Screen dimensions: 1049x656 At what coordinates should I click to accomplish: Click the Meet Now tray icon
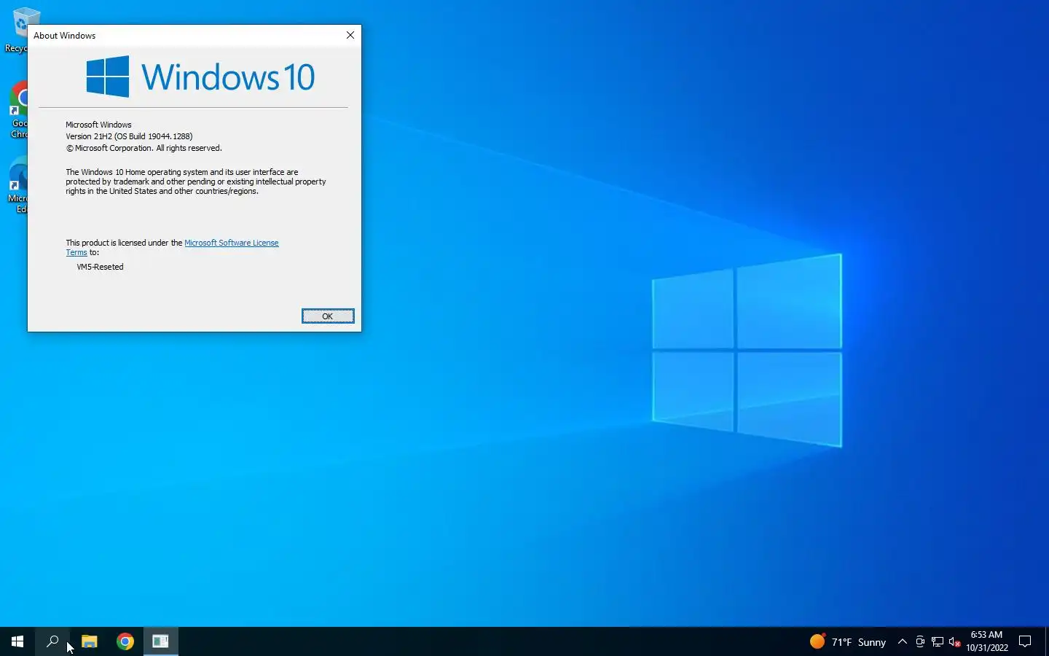(x=920, y=641)
